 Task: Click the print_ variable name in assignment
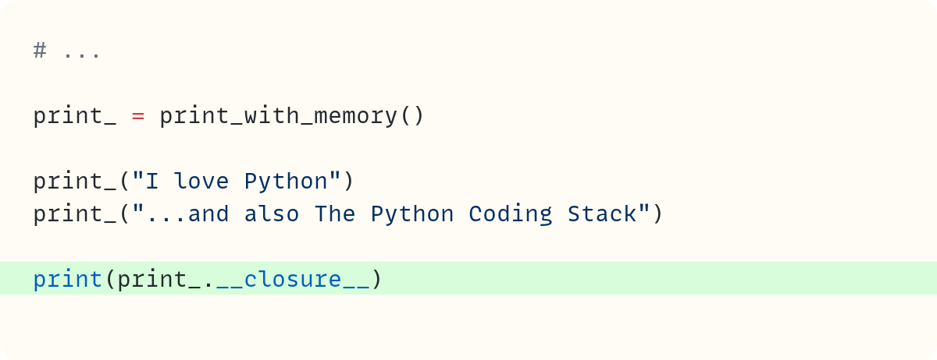75,116
